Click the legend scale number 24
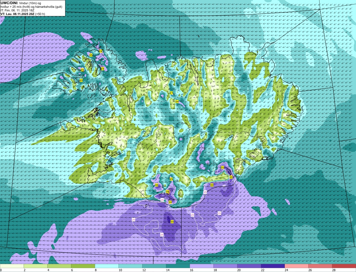The height and width of the screenshot is (272, 356). (286, 270)
